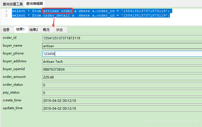Click the create_time value field
This screenshot has width=202, height=127.
122,100
